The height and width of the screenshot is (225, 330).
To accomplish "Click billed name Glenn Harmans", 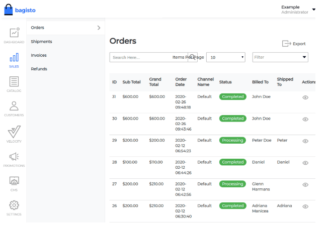I will pos(261,186).
